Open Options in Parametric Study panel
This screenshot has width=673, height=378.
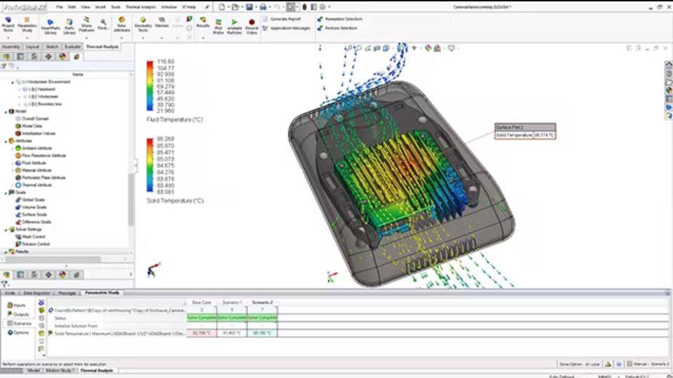pos(18,332)
